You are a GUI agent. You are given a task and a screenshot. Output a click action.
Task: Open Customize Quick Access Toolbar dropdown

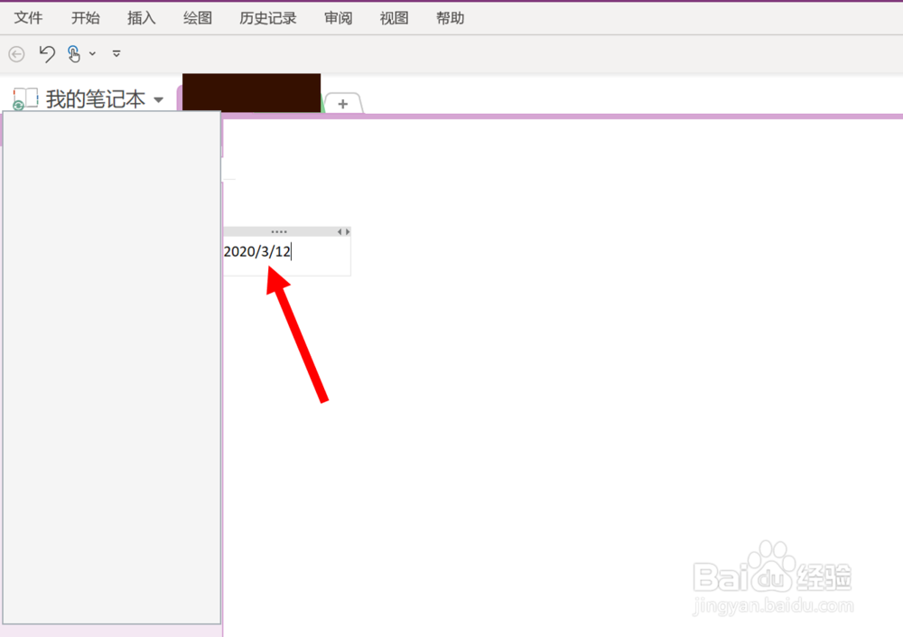pos(116,53)
